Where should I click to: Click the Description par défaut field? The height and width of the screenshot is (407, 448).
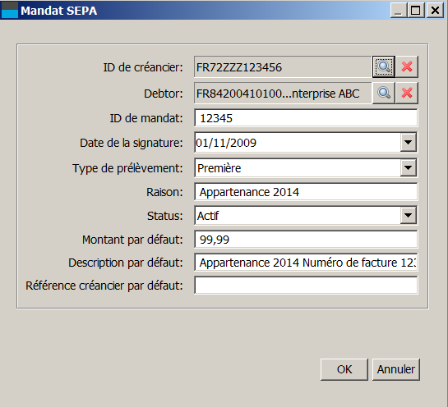pyautogui.click(x=306, y=262)
